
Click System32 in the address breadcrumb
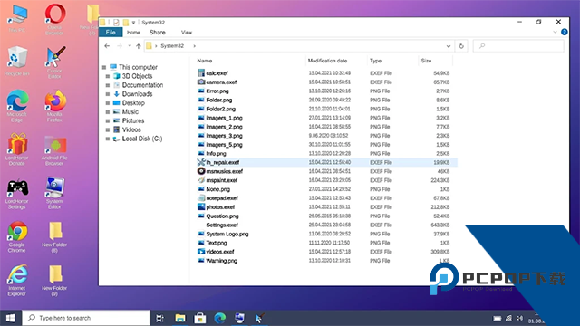[172, 46]
